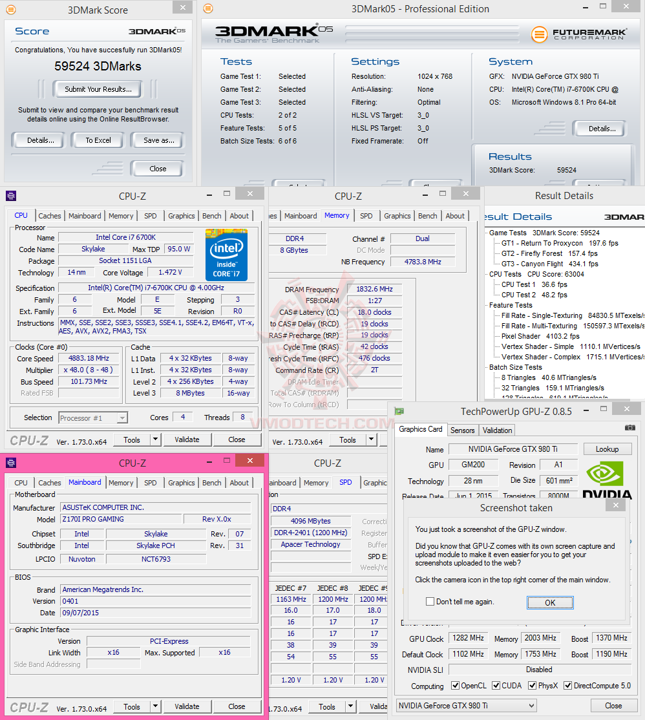The image size is (645, 720).
Task: Open the Sensors tab in GPU-Z
Action: tap(462, 430)
